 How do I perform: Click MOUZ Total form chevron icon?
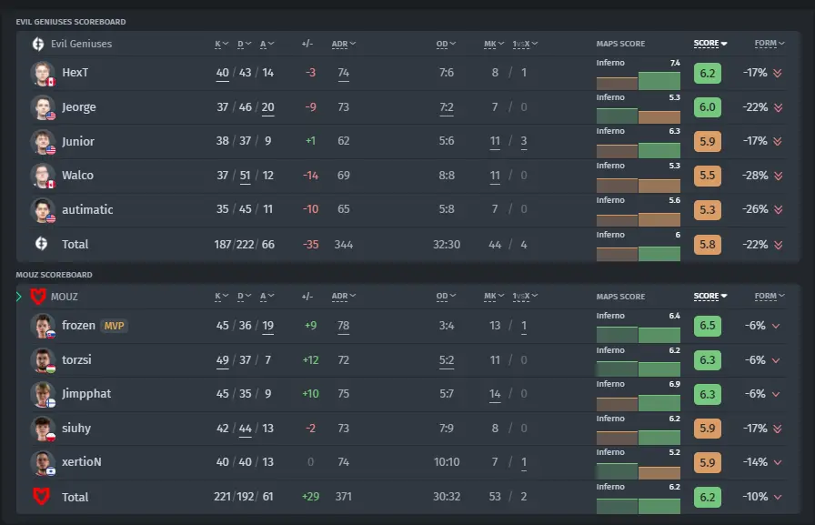[x=778, y=498]
